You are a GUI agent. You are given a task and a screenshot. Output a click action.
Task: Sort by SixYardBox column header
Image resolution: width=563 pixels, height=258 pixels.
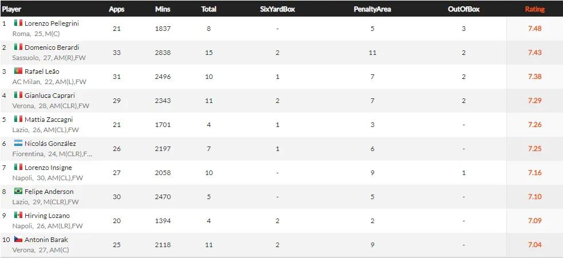277,9
